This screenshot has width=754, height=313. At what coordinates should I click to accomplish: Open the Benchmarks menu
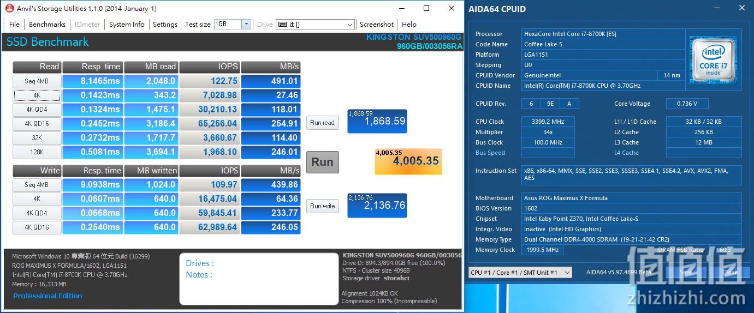tap(47, 24)
